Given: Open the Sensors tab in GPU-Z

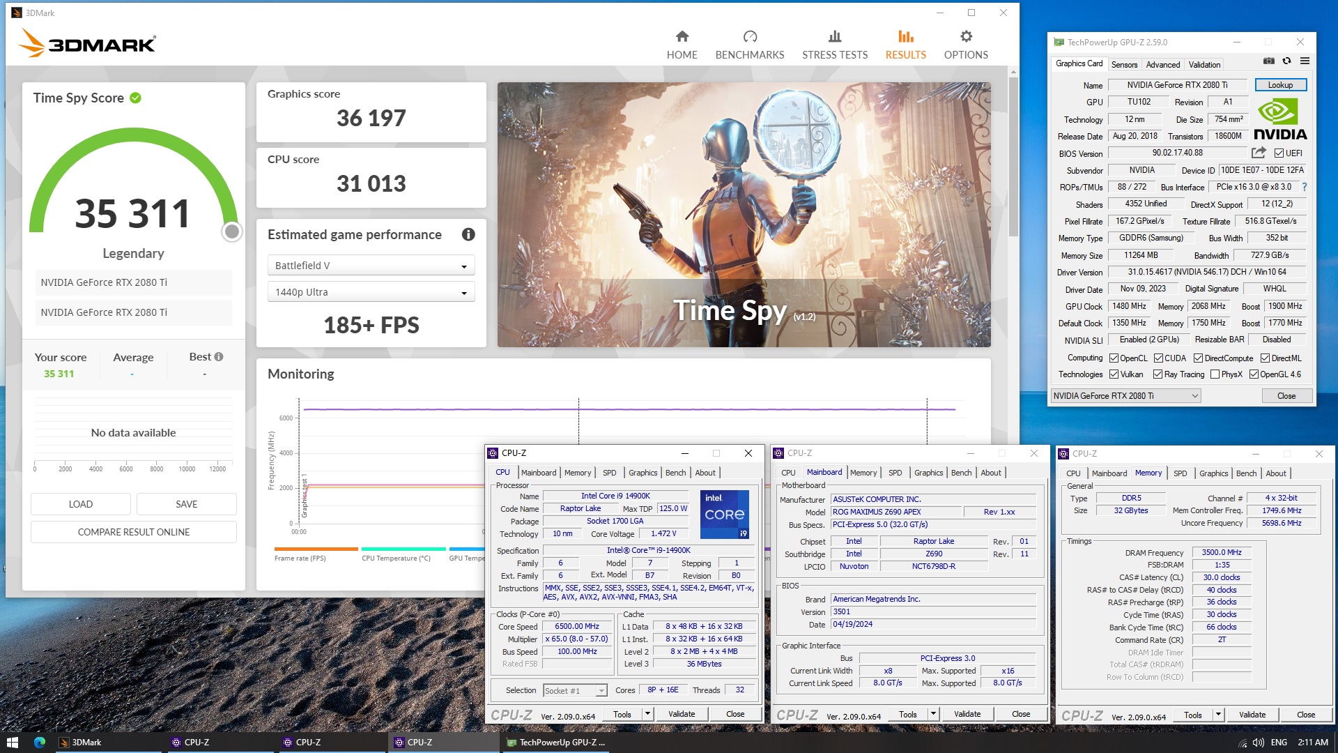Looking at the screenshot, I should pos(1124,64).
